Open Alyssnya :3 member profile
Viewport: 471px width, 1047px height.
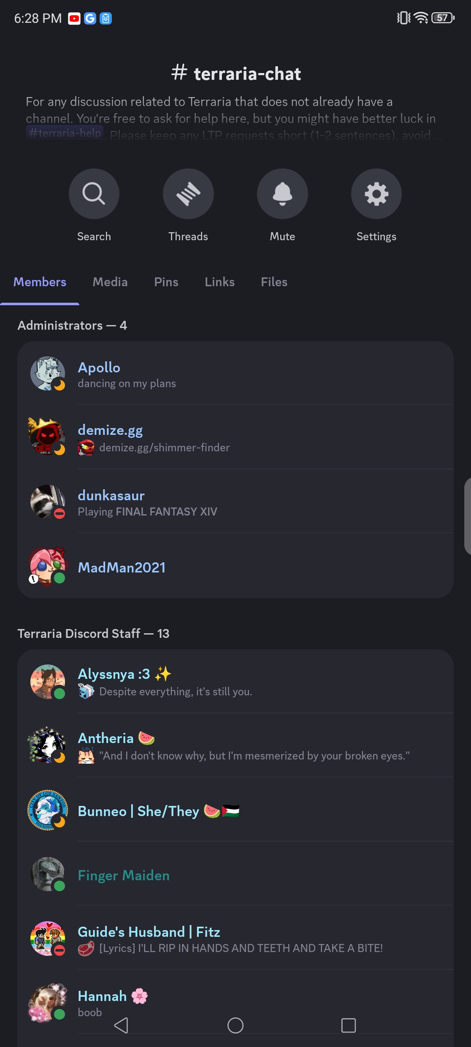coord(235,681)
